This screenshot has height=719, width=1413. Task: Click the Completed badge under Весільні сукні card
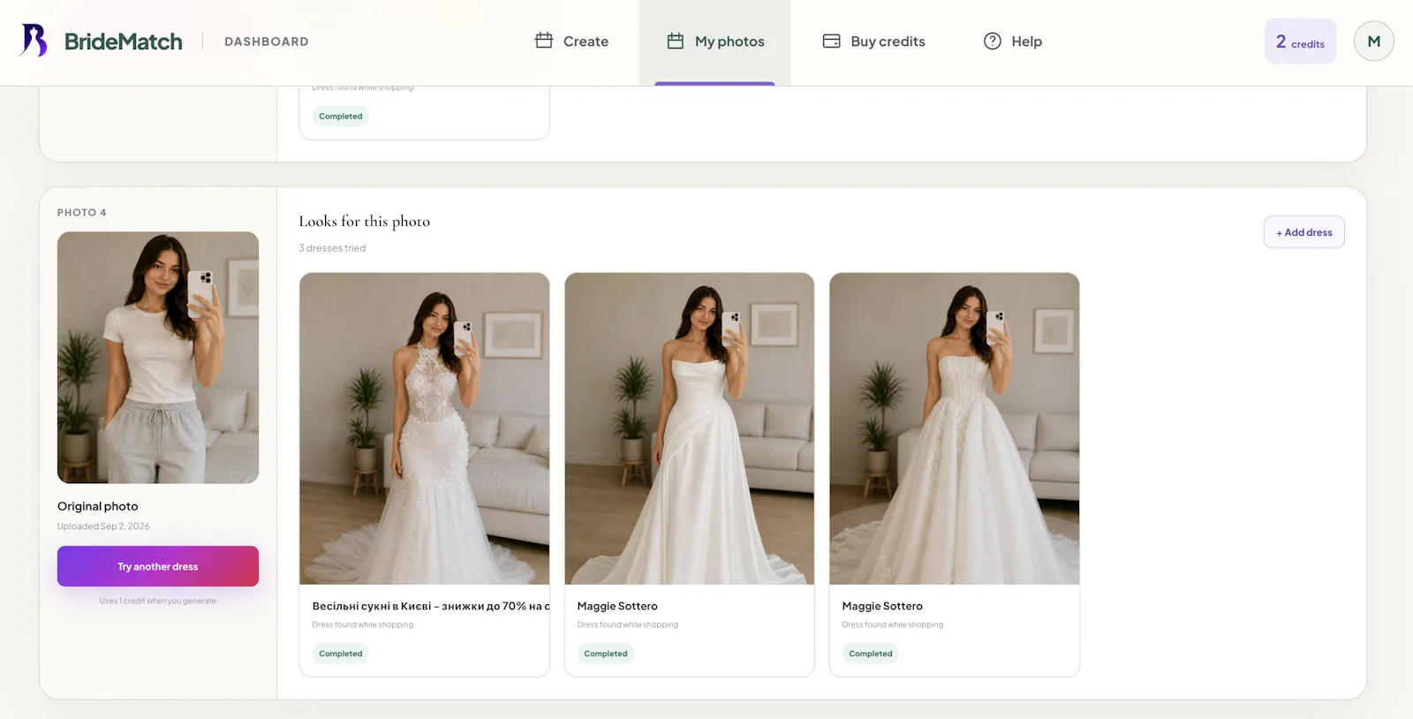(341, 654)
